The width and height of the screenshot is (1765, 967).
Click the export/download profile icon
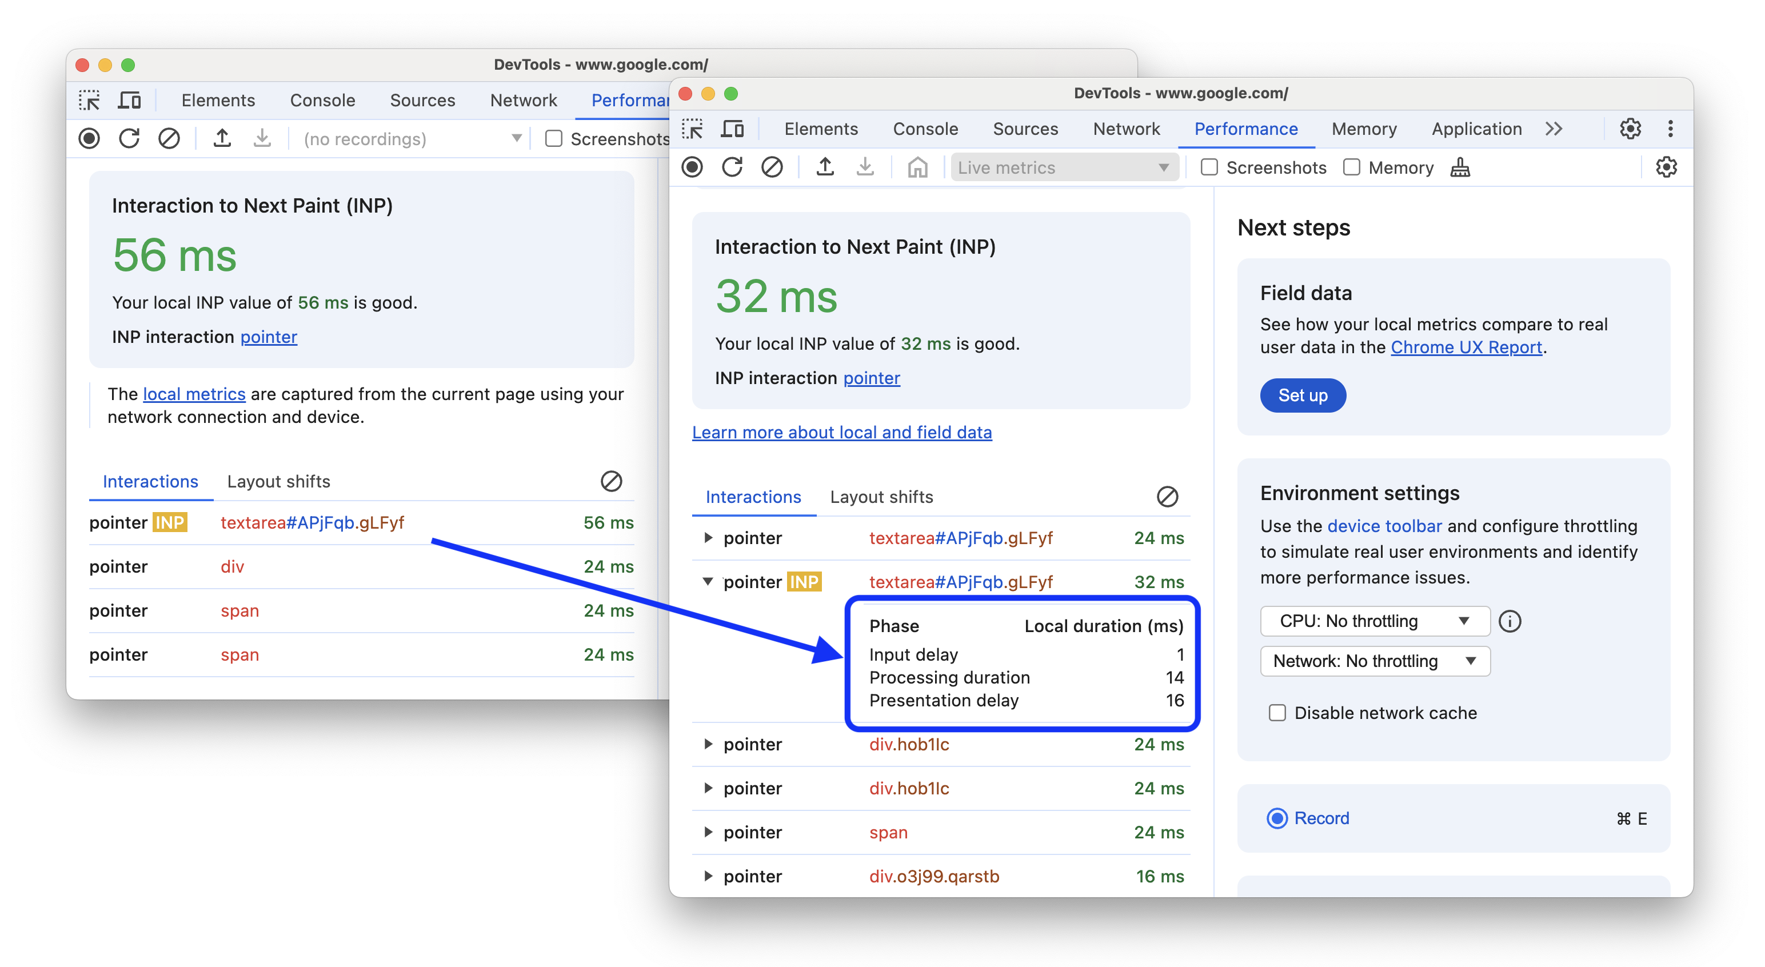(x=866, y=168)
